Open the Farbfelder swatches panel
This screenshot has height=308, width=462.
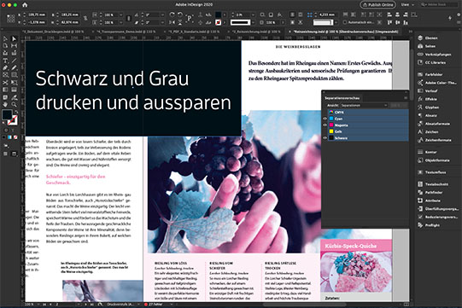pos(430,74)
